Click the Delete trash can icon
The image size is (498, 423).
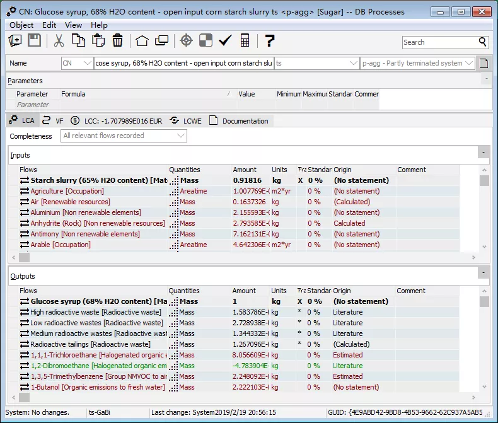click(x=117, y=40)
